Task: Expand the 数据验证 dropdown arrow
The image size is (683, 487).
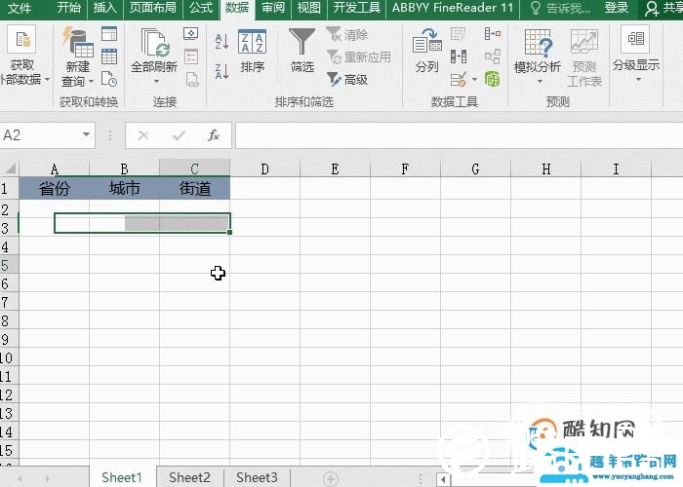Action: 474,80
